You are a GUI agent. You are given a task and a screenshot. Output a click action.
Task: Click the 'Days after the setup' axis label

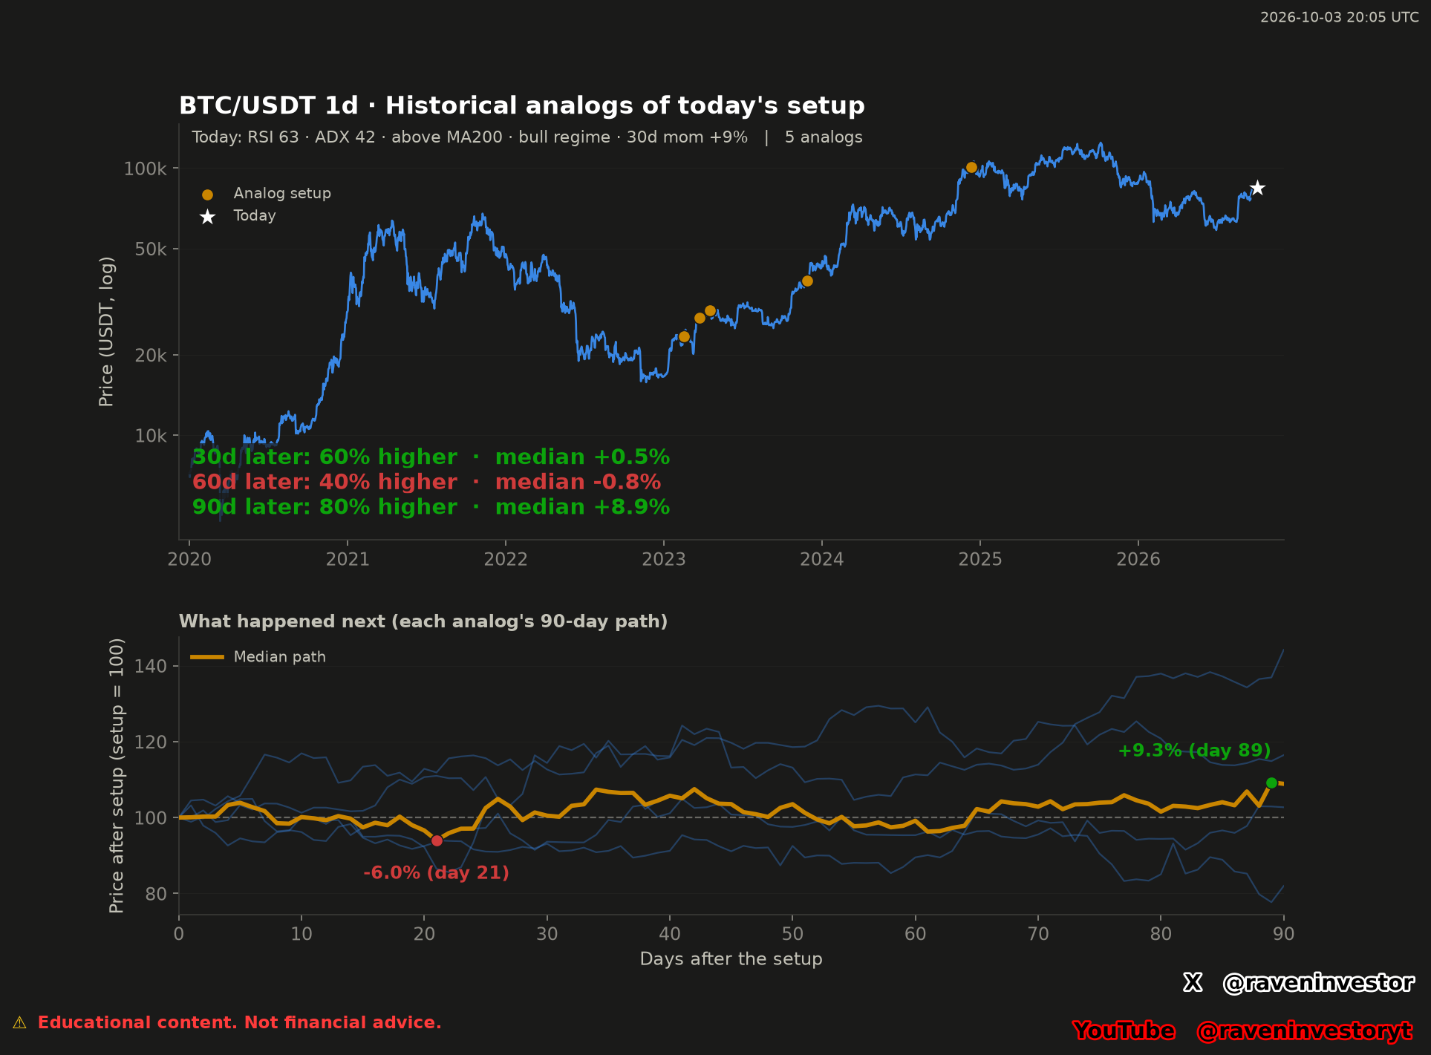pyautogui.click(x=731, y=959)
